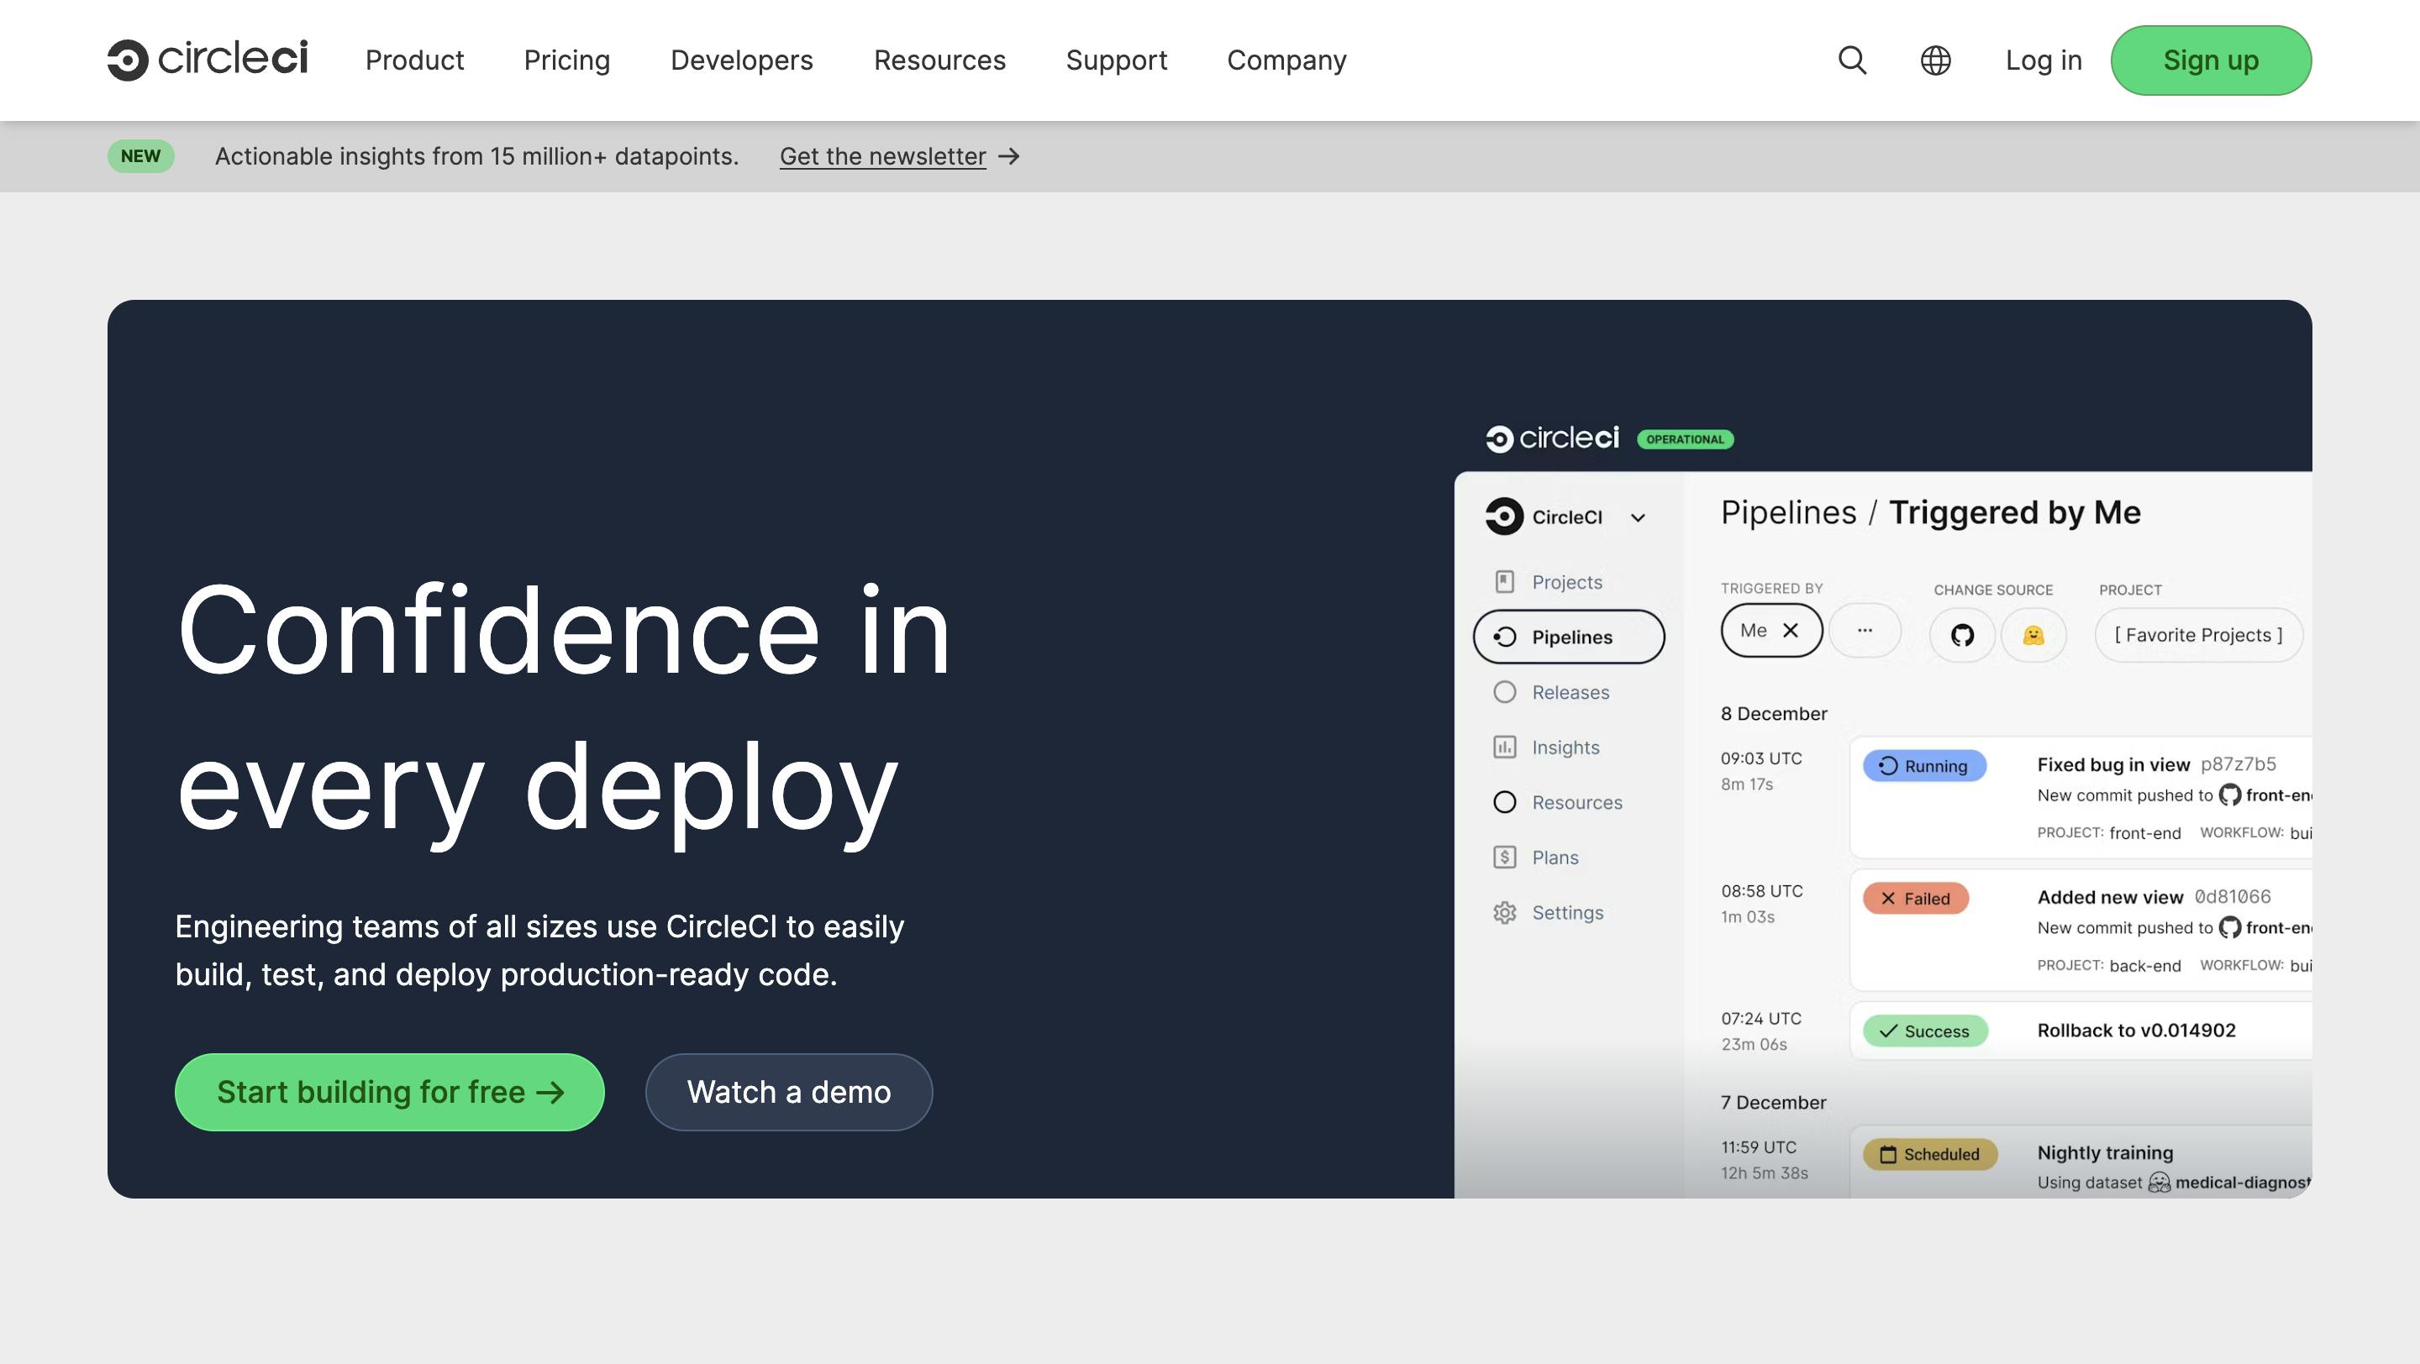Click 'Added new view' pipeline title

(2109, 896)
